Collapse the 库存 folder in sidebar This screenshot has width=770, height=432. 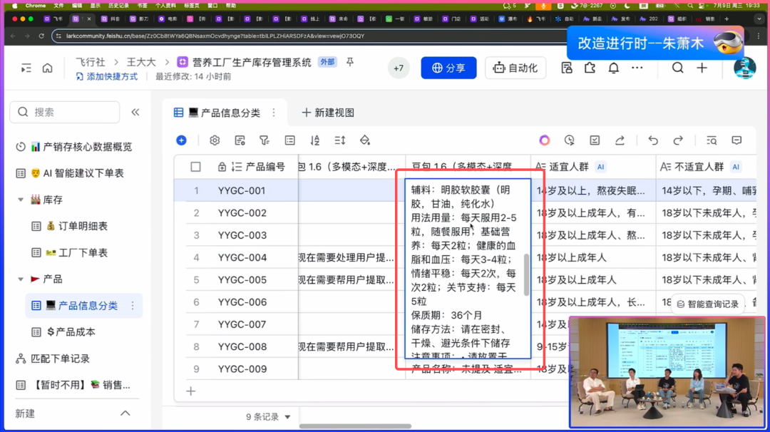(x=21, y=200)
